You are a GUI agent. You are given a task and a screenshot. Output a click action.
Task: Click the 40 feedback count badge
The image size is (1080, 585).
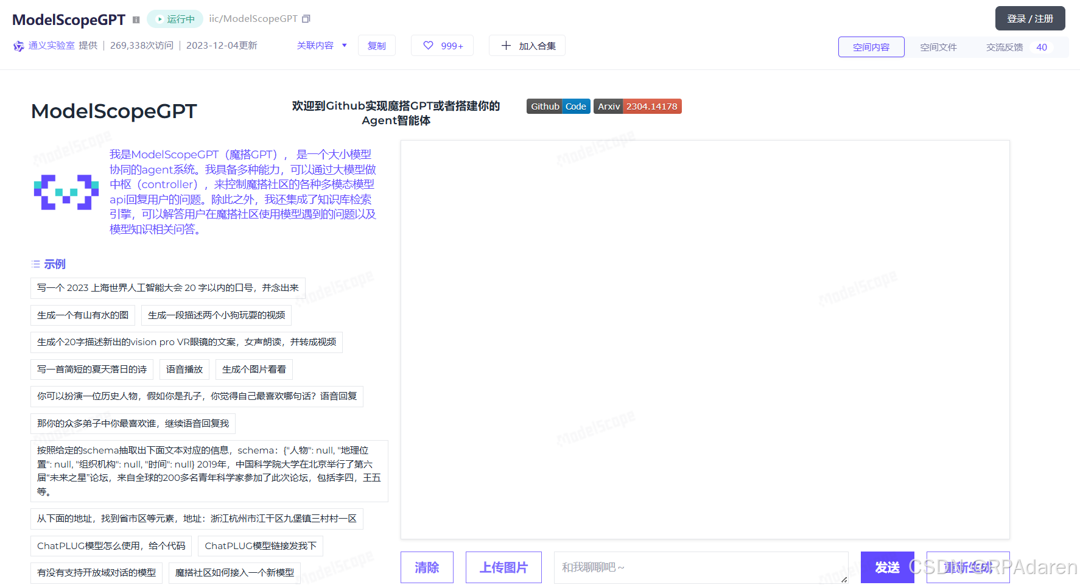click(x=1042, y=47)
